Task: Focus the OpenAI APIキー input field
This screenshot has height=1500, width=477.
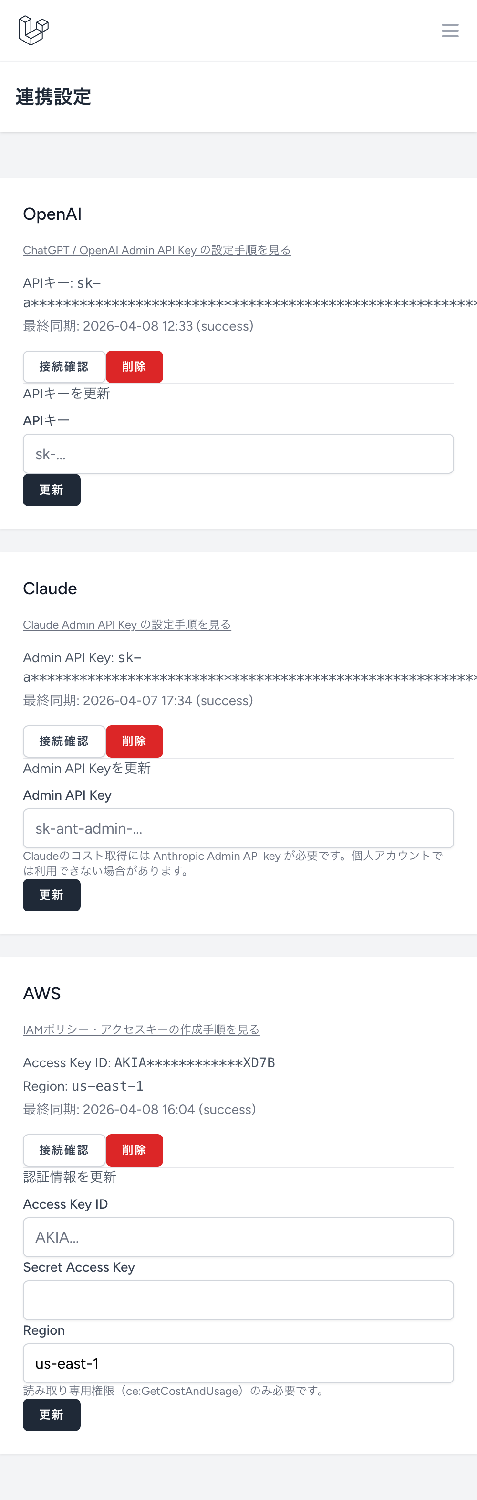Action: coord(238,454)
